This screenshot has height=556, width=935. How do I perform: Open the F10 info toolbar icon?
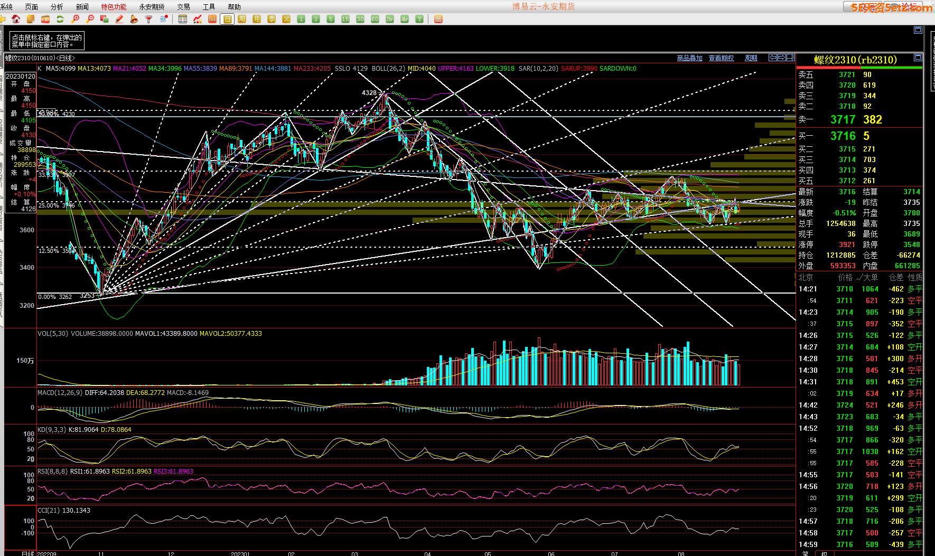[x=45, y=19]
